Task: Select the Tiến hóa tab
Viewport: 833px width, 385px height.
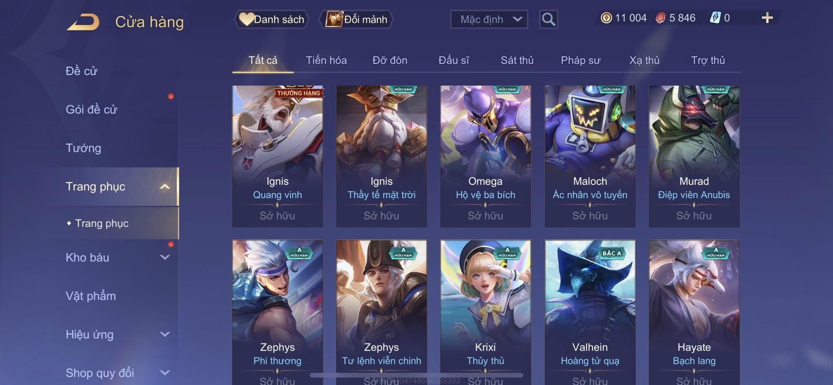Action: (326, 60)
